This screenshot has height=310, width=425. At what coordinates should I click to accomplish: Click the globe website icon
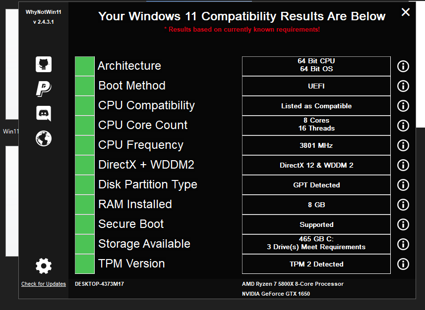tap(44, 138)
